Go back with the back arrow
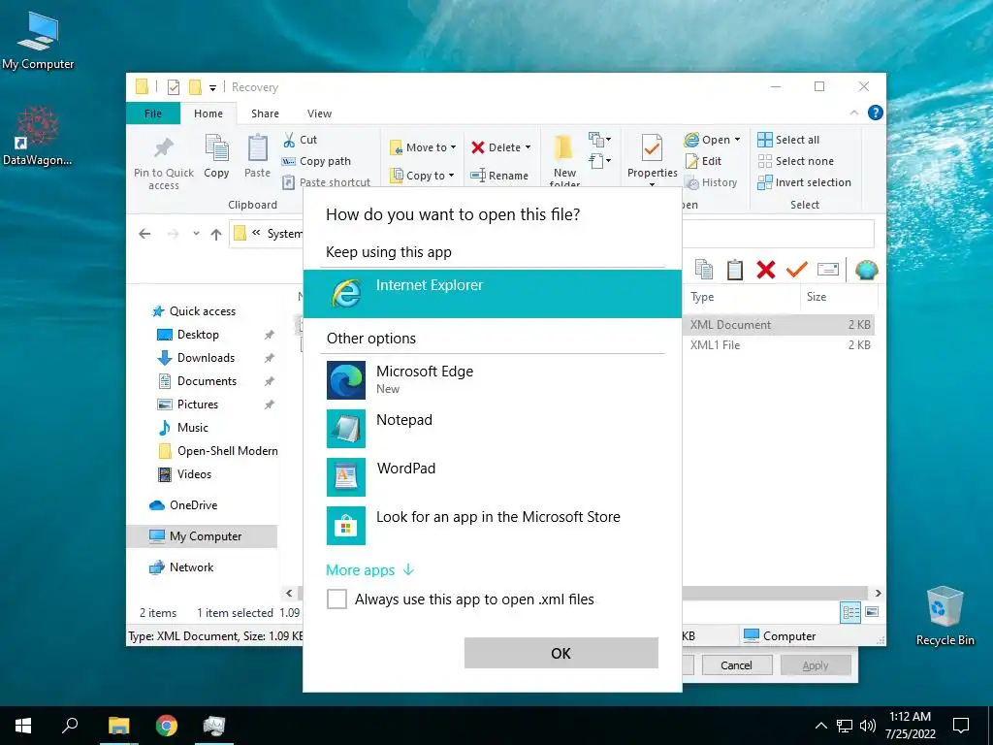 coord(144,234)
